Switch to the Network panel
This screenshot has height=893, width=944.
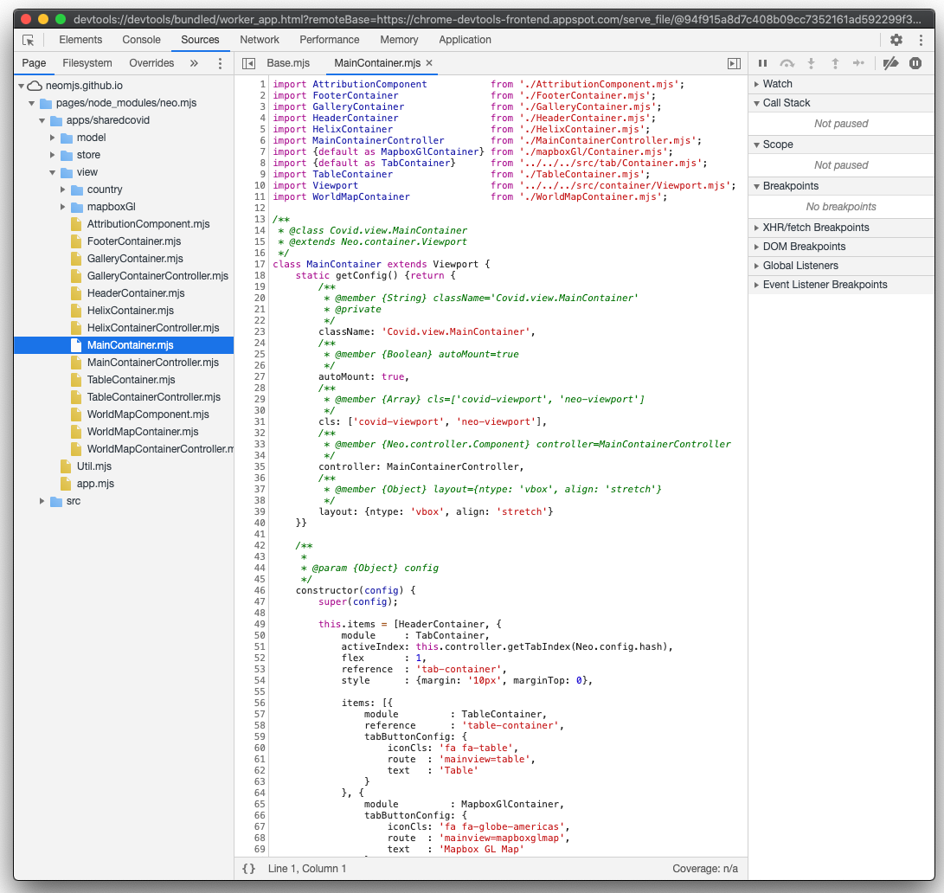pyautogui.click(x=260, y=40)
